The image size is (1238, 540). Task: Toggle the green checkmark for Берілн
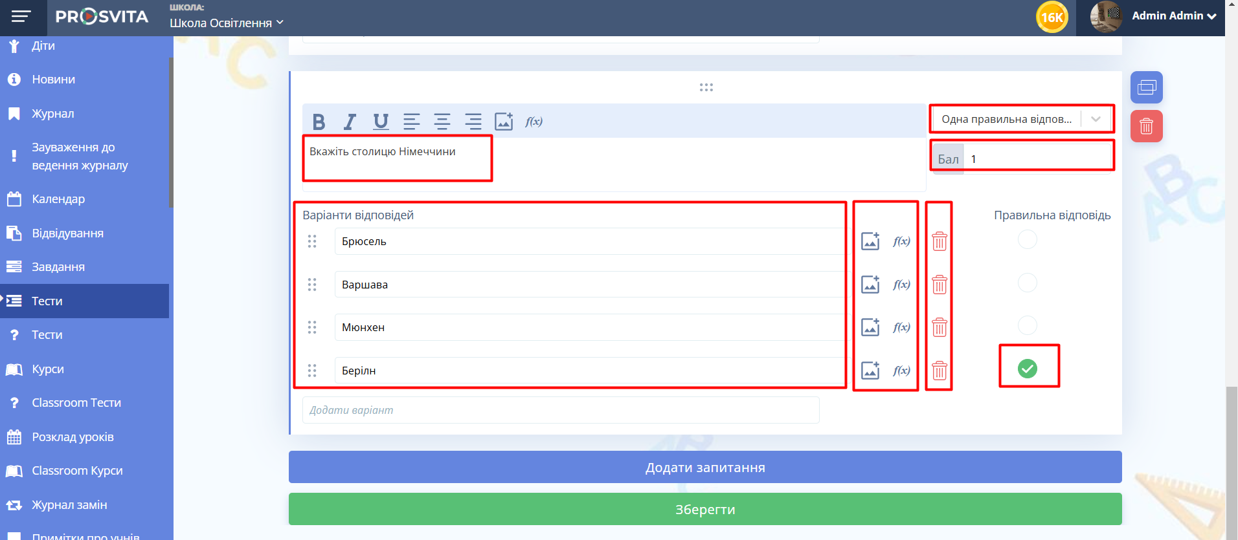(1027, 369)
